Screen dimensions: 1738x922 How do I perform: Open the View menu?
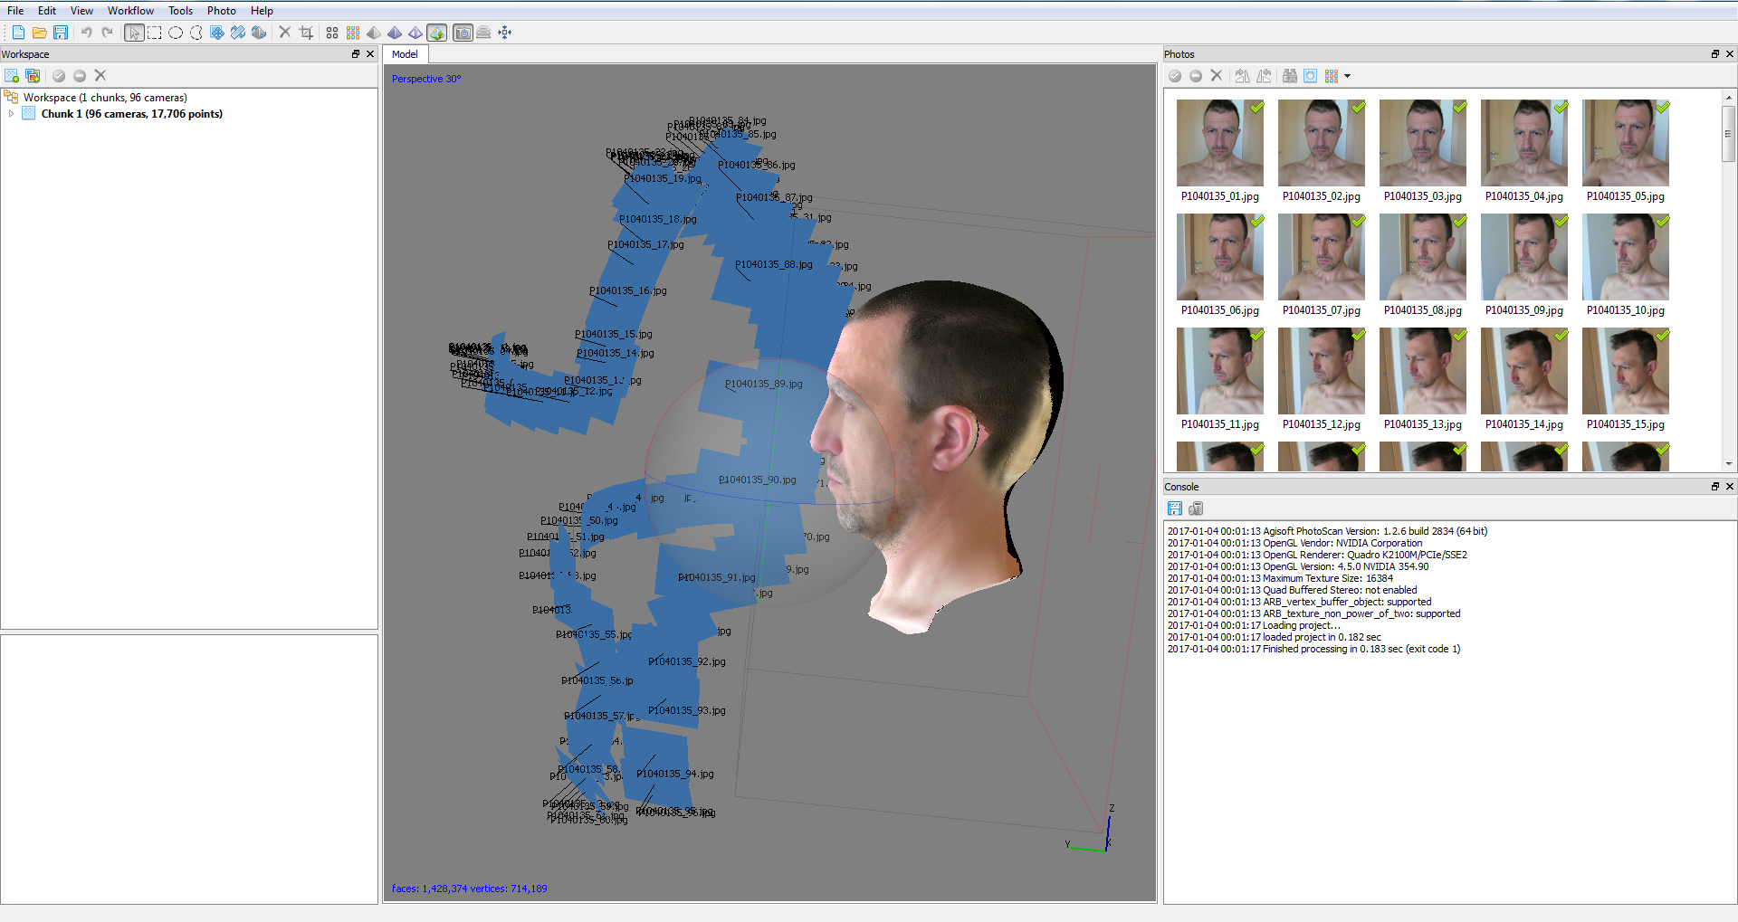point(81,11)
